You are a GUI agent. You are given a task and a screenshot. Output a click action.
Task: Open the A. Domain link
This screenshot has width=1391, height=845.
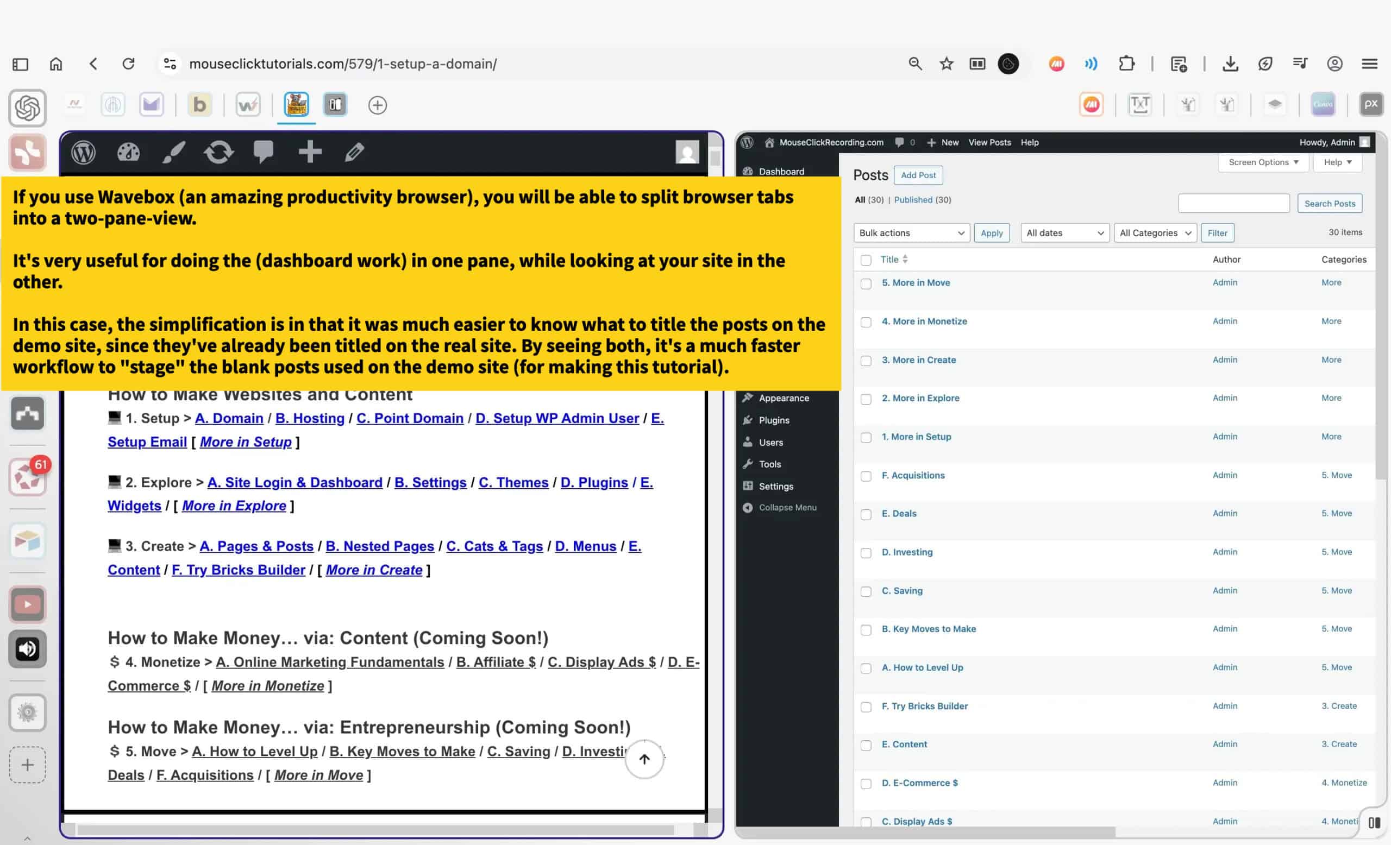click(229, 418)
